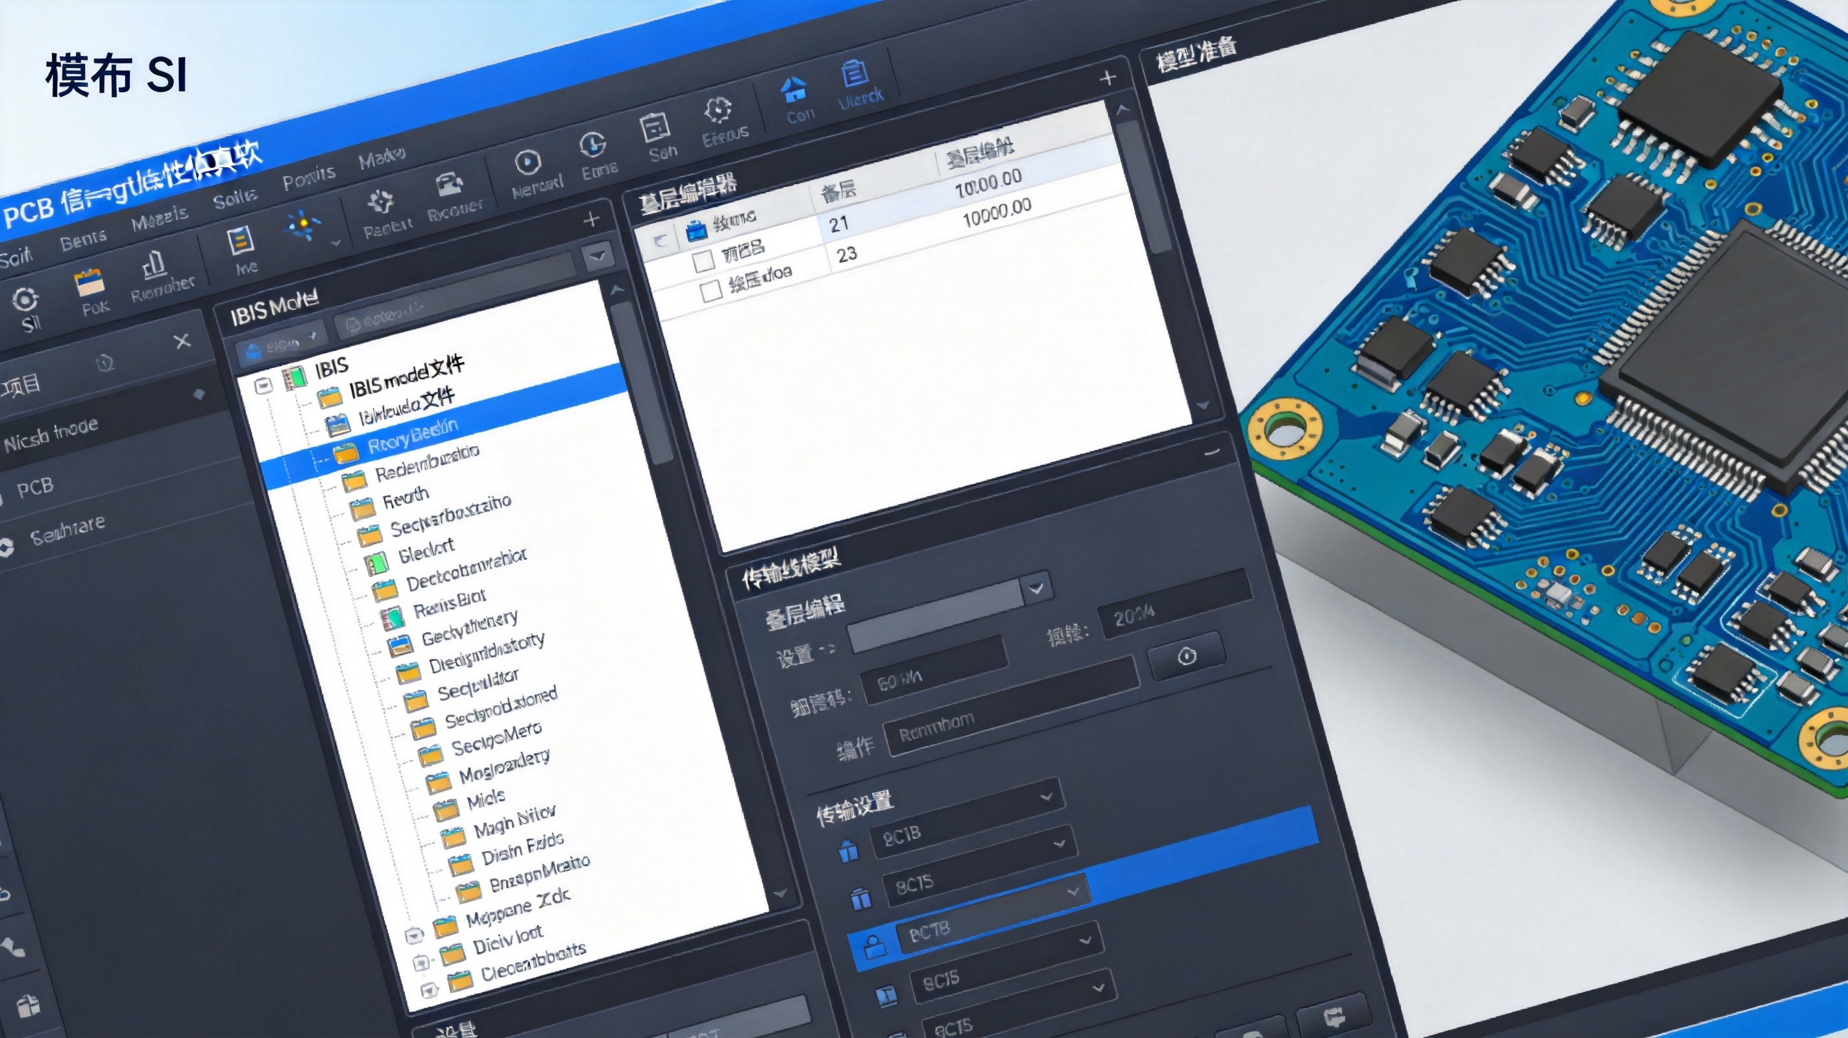
Task: Click the play-circle icon labeled Nemed
Action: (x=528, y=163)
